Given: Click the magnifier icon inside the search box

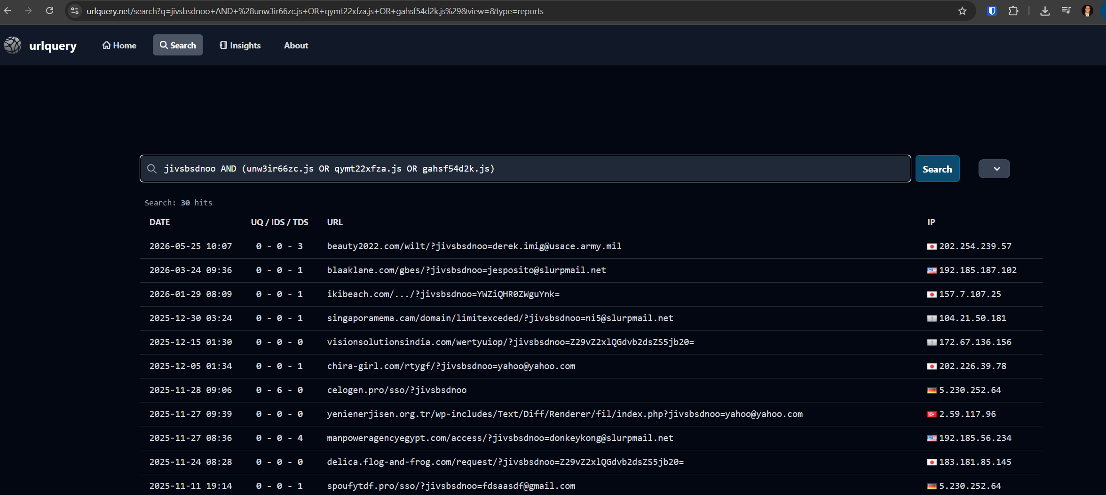Looking at the screenshot, I should point(151,169).
